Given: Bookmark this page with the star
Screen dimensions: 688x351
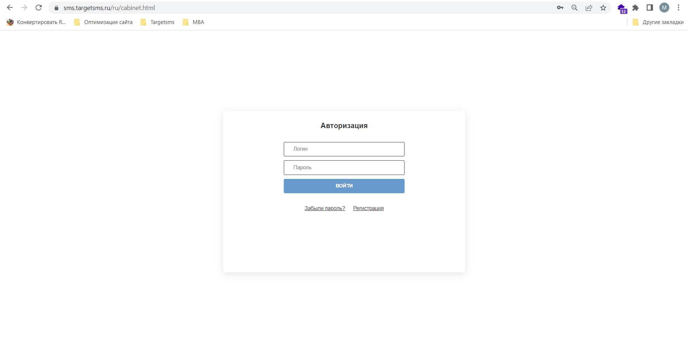Looking at the screenshot, I should click(x=603, y=8).
